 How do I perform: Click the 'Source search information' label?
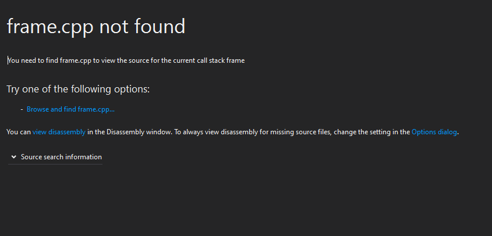[x=61, y=157]
